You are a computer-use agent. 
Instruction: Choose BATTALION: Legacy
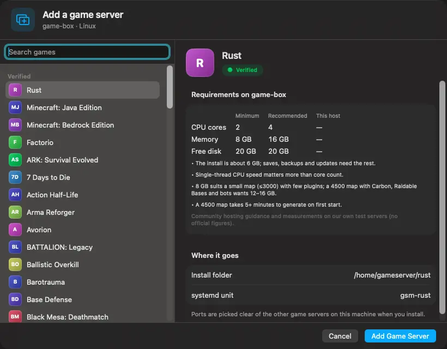(82, 247)
